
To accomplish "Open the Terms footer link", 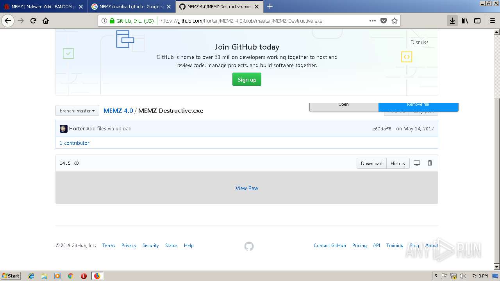I will tap(109, 245).
